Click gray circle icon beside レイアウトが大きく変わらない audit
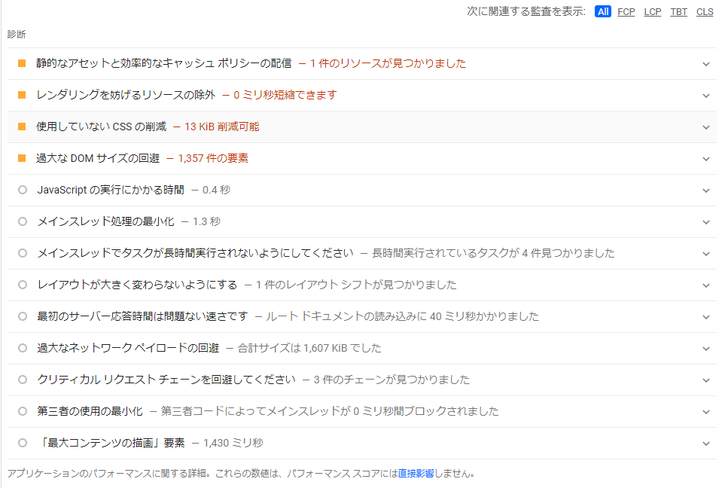Screen dimensions: 722x488 (x=22, y=285)
